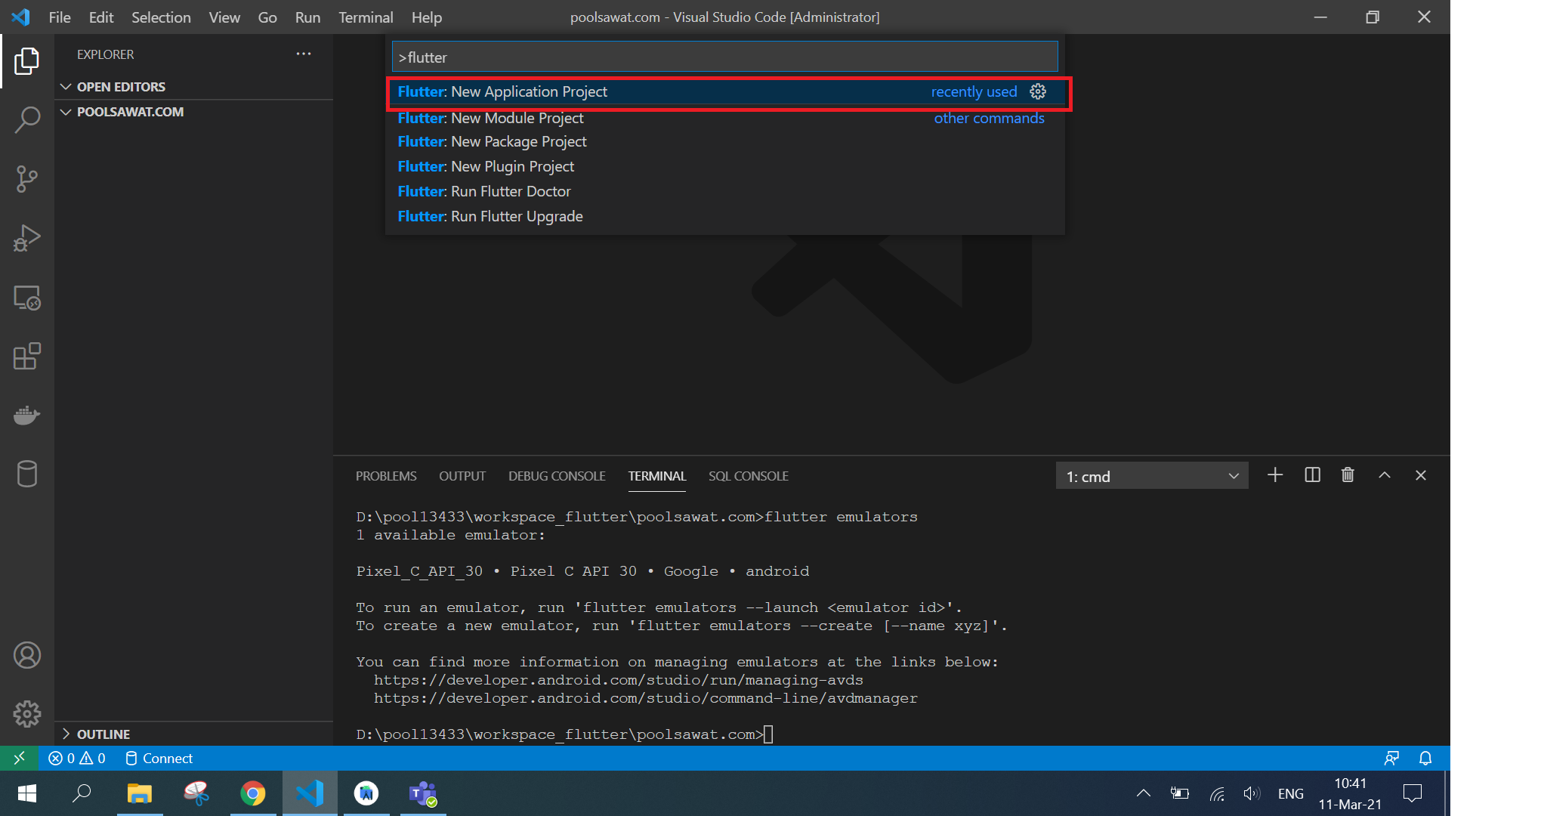The image size is (1541, 816).
Task: Open the File menu
Action: (60, 17)
